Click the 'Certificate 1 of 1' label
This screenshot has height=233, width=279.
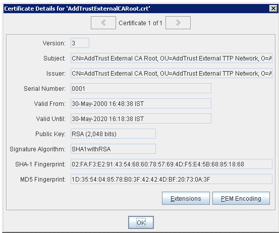click(x=140, y=23)
